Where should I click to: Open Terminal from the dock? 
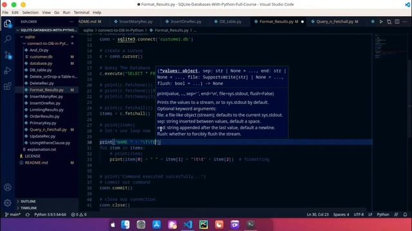(x=250, y=225)
